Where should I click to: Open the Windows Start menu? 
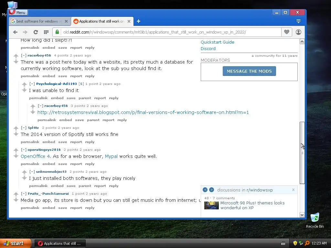[16, 243]
